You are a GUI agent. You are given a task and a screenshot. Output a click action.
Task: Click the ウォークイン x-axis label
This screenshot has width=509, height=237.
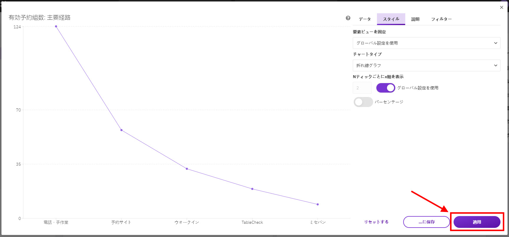click(187, 222)
